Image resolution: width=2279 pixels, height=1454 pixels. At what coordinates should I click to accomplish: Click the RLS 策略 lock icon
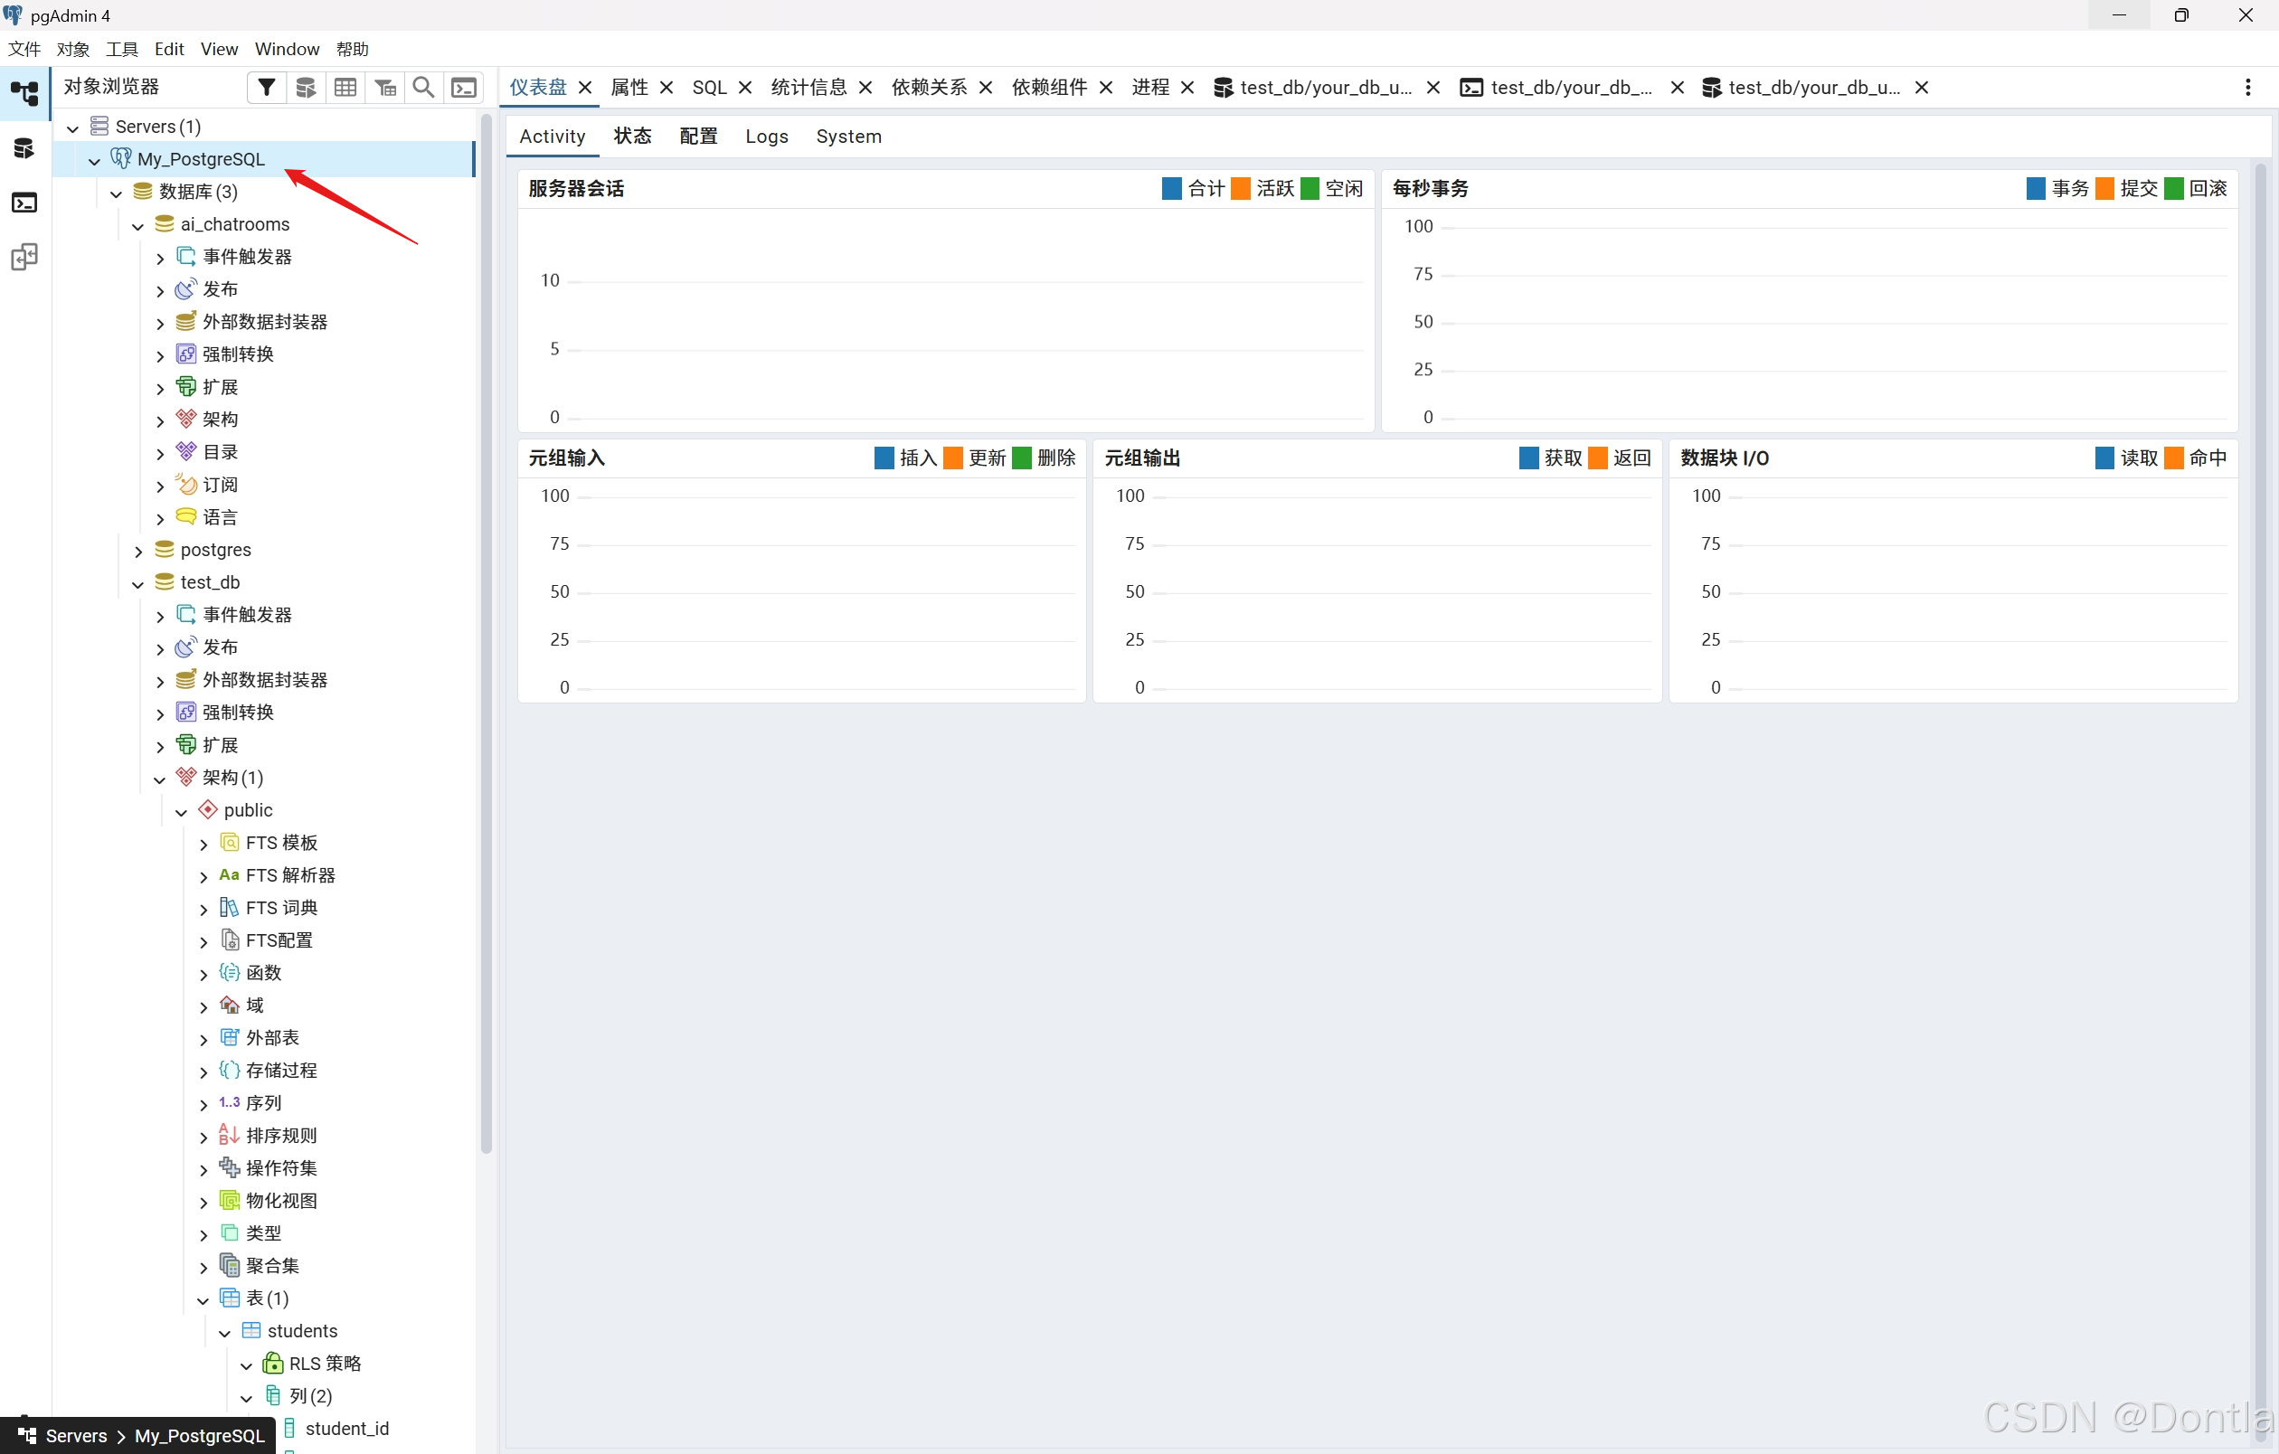point(272,1363)
